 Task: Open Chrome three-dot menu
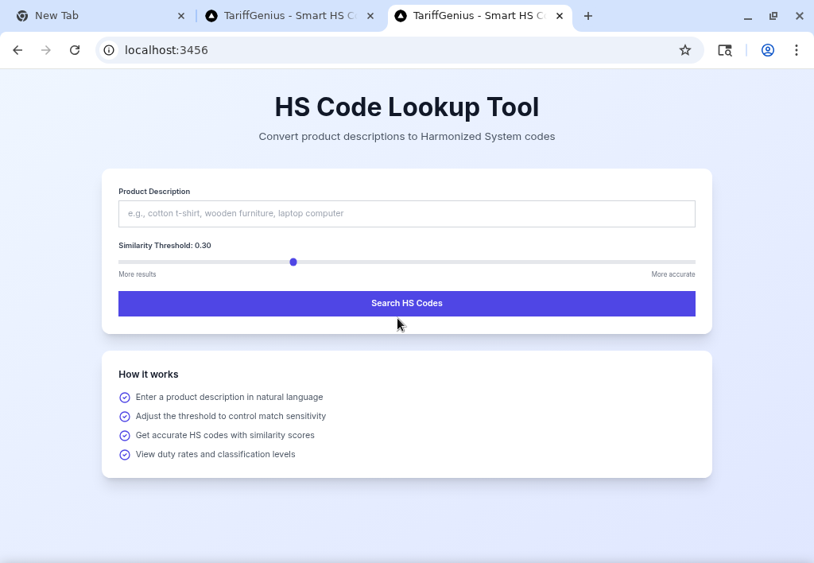(796, 50)
